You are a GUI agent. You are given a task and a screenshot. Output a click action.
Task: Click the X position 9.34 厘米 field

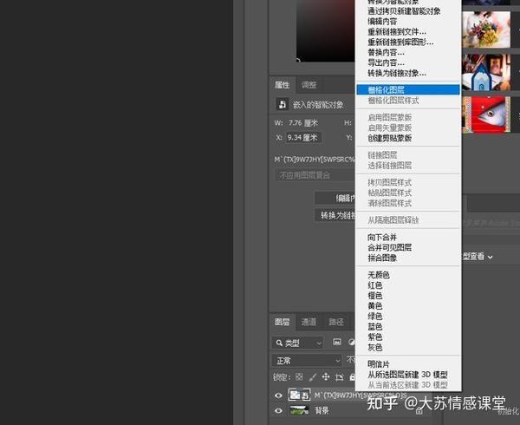pos(303,137)
